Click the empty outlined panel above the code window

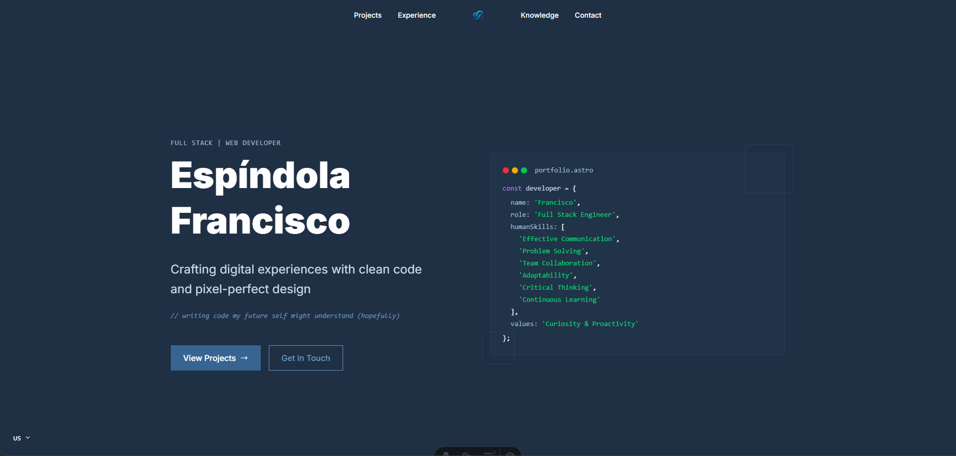tap(768, 168)
